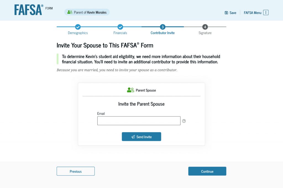Click the Save link in the header
The width and height of the screenshot is (283, 188).
coord(232,12)
